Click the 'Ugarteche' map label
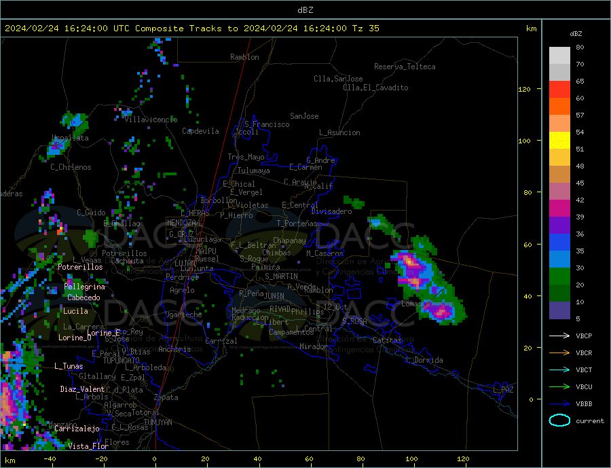This screenshot has height=468, width=611. [183, 314]
